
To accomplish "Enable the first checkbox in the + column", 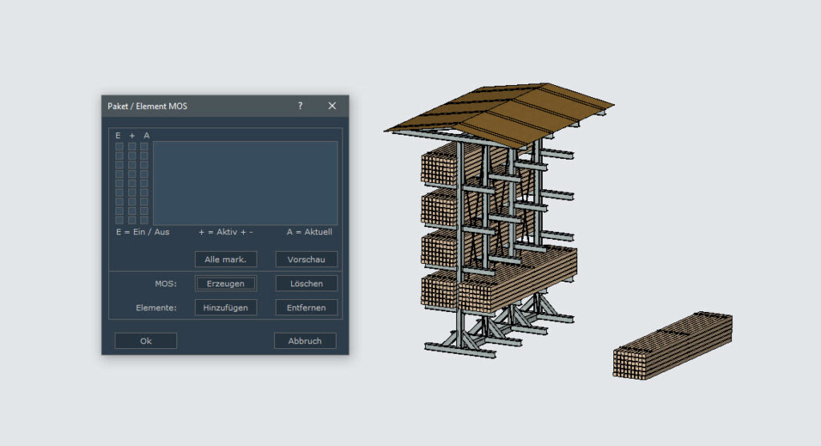I will (x=131, y=147).
